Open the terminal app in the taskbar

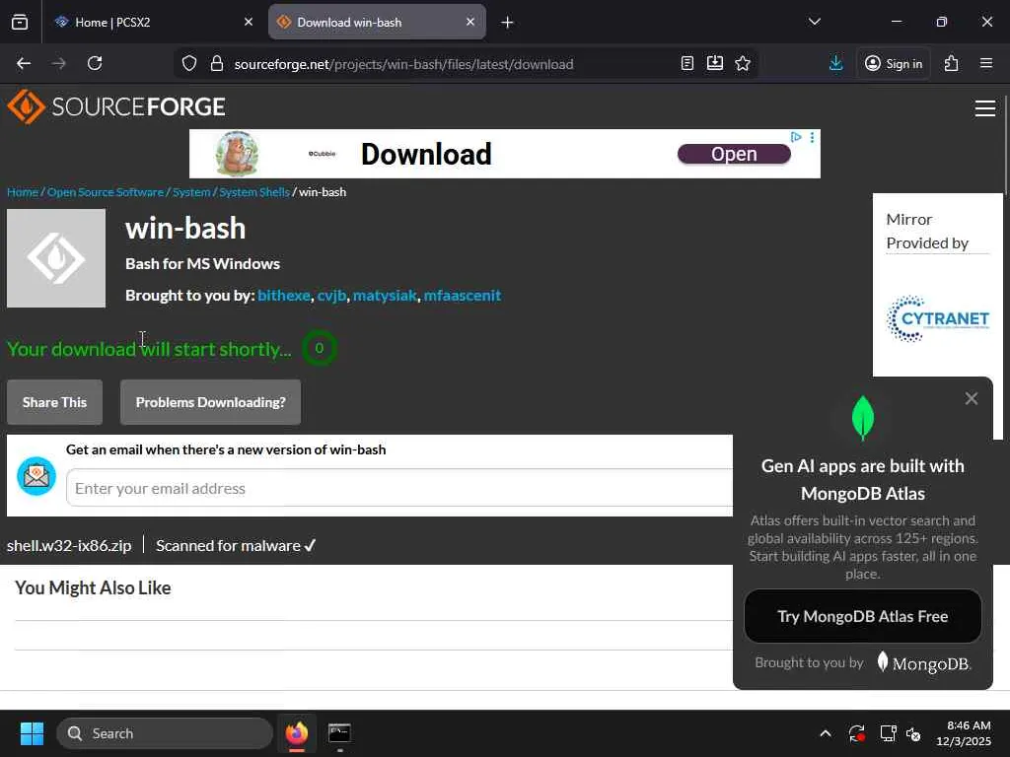click(339, 733)
